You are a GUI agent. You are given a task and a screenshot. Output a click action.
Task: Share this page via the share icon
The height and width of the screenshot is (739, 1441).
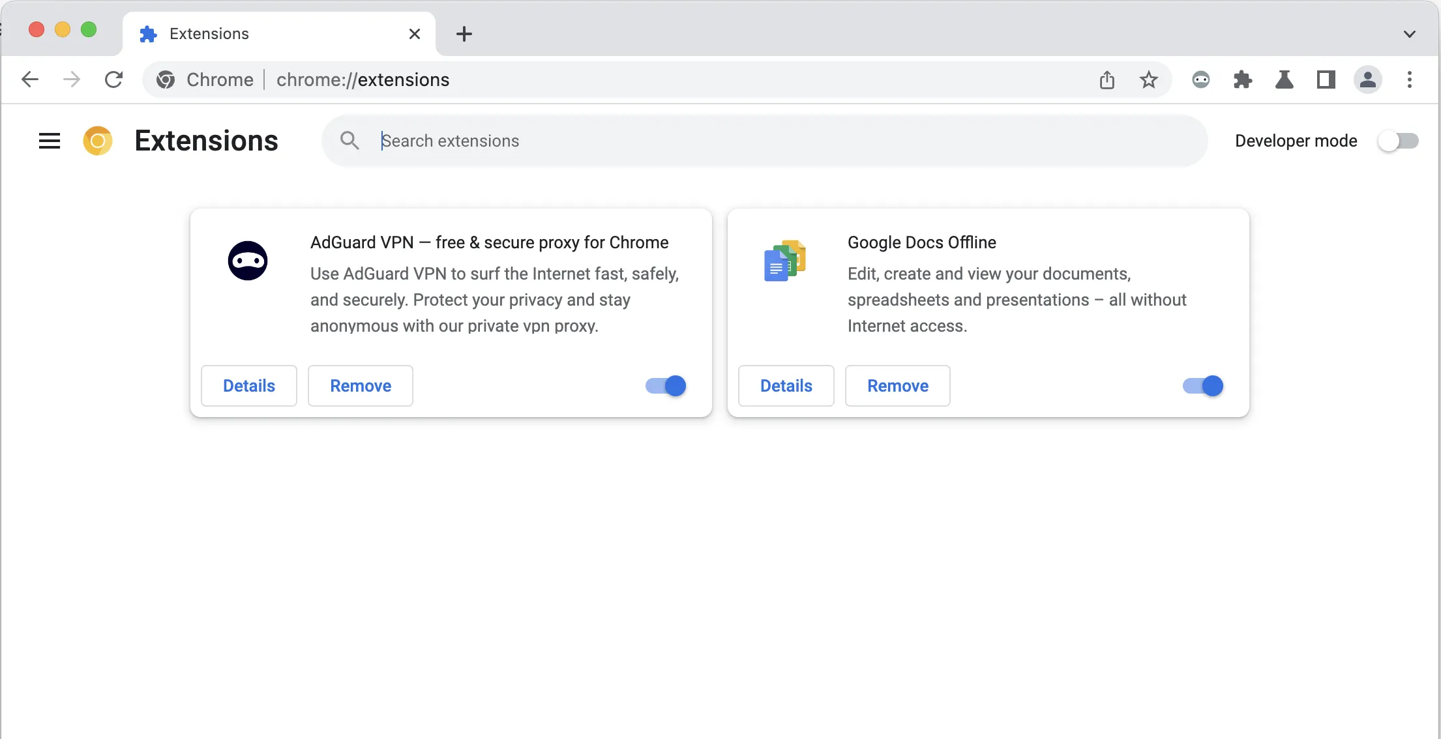click(1107, 80)
